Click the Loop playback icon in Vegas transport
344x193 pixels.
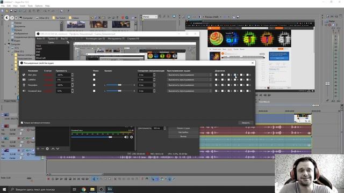click(53, 179)
